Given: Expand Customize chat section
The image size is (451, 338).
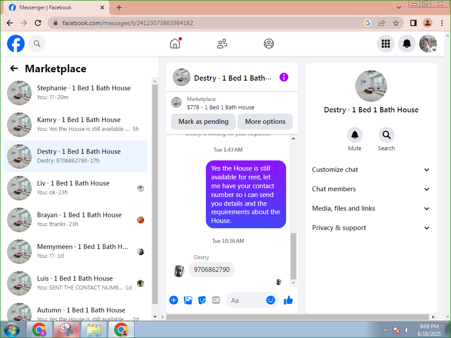Looking at the screenshot, I should point(371,170).
